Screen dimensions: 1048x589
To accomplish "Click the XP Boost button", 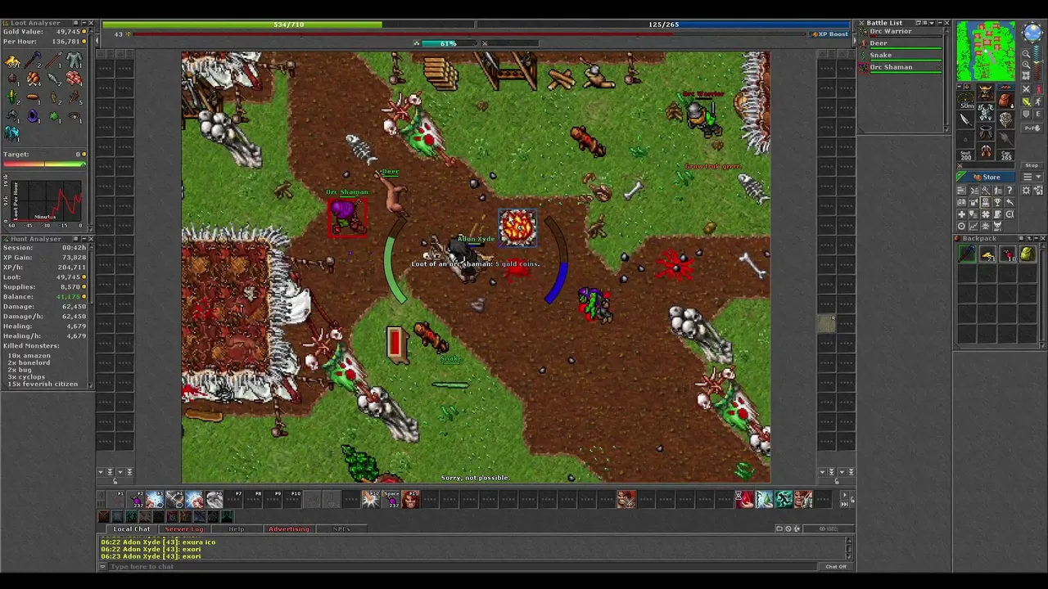I will (829, 34).
